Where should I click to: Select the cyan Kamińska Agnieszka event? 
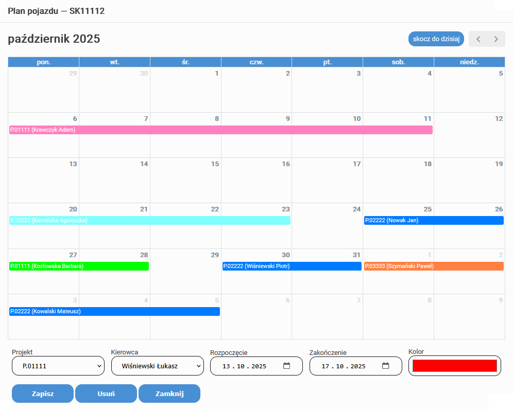click(149, 221)
